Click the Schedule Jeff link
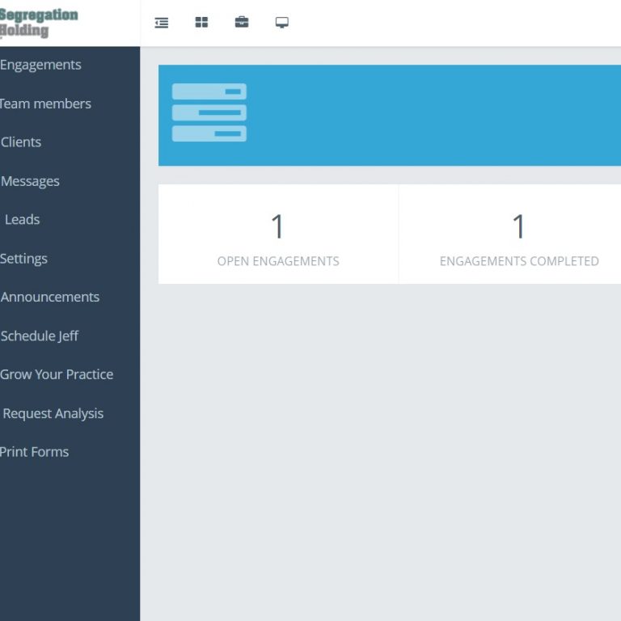Screen dimensions: 621x621 tap(40, 336)
